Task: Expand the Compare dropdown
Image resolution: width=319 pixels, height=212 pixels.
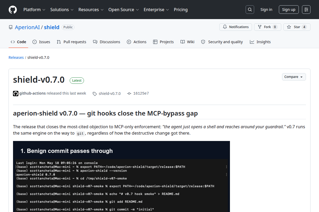Action: 294,77
